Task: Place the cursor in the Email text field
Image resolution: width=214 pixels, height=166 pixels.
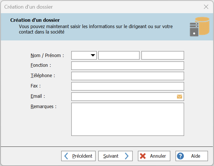Action: (x=124, y=97)
